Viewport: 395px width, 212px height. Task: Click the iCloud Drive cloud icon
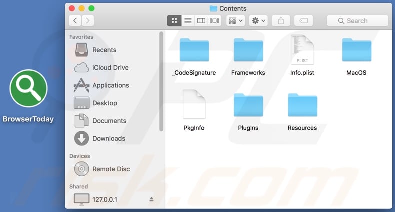click(x=81, y=67)
